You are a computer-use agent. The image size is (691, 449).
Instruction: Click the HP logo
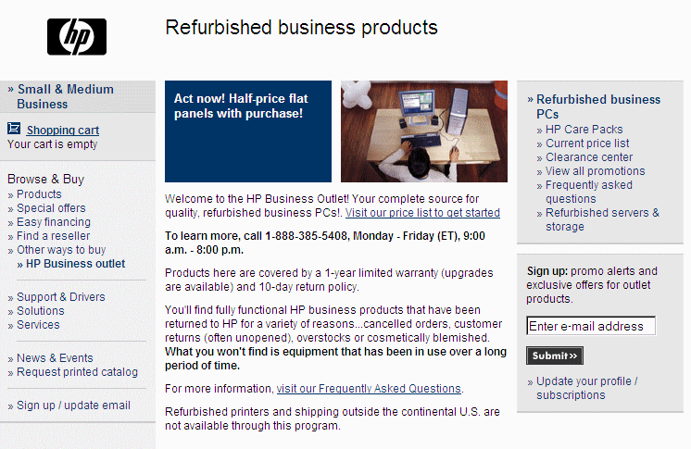(77, 37)
